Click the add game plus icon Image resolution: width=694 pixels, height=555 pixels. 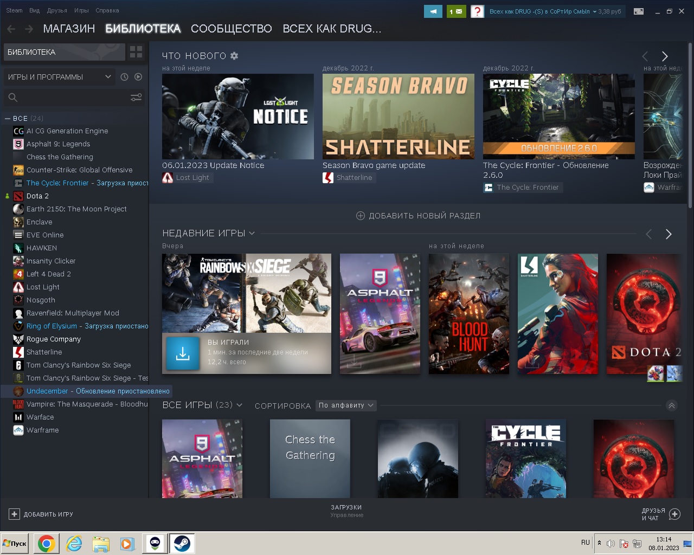(x=14, y=514)
